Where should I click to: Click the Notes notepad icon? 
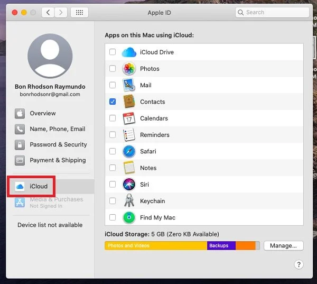(x=129, y=168)
